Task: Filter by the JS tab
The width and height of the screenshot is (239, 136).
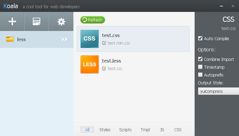Action: [x=162, y=130]
